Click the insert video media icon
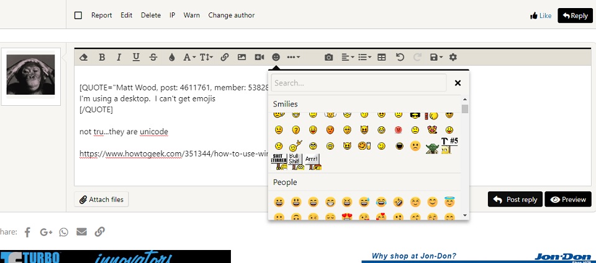Image resolution: width=596 pixels, height=263 pixels. (x=259, y=57)
